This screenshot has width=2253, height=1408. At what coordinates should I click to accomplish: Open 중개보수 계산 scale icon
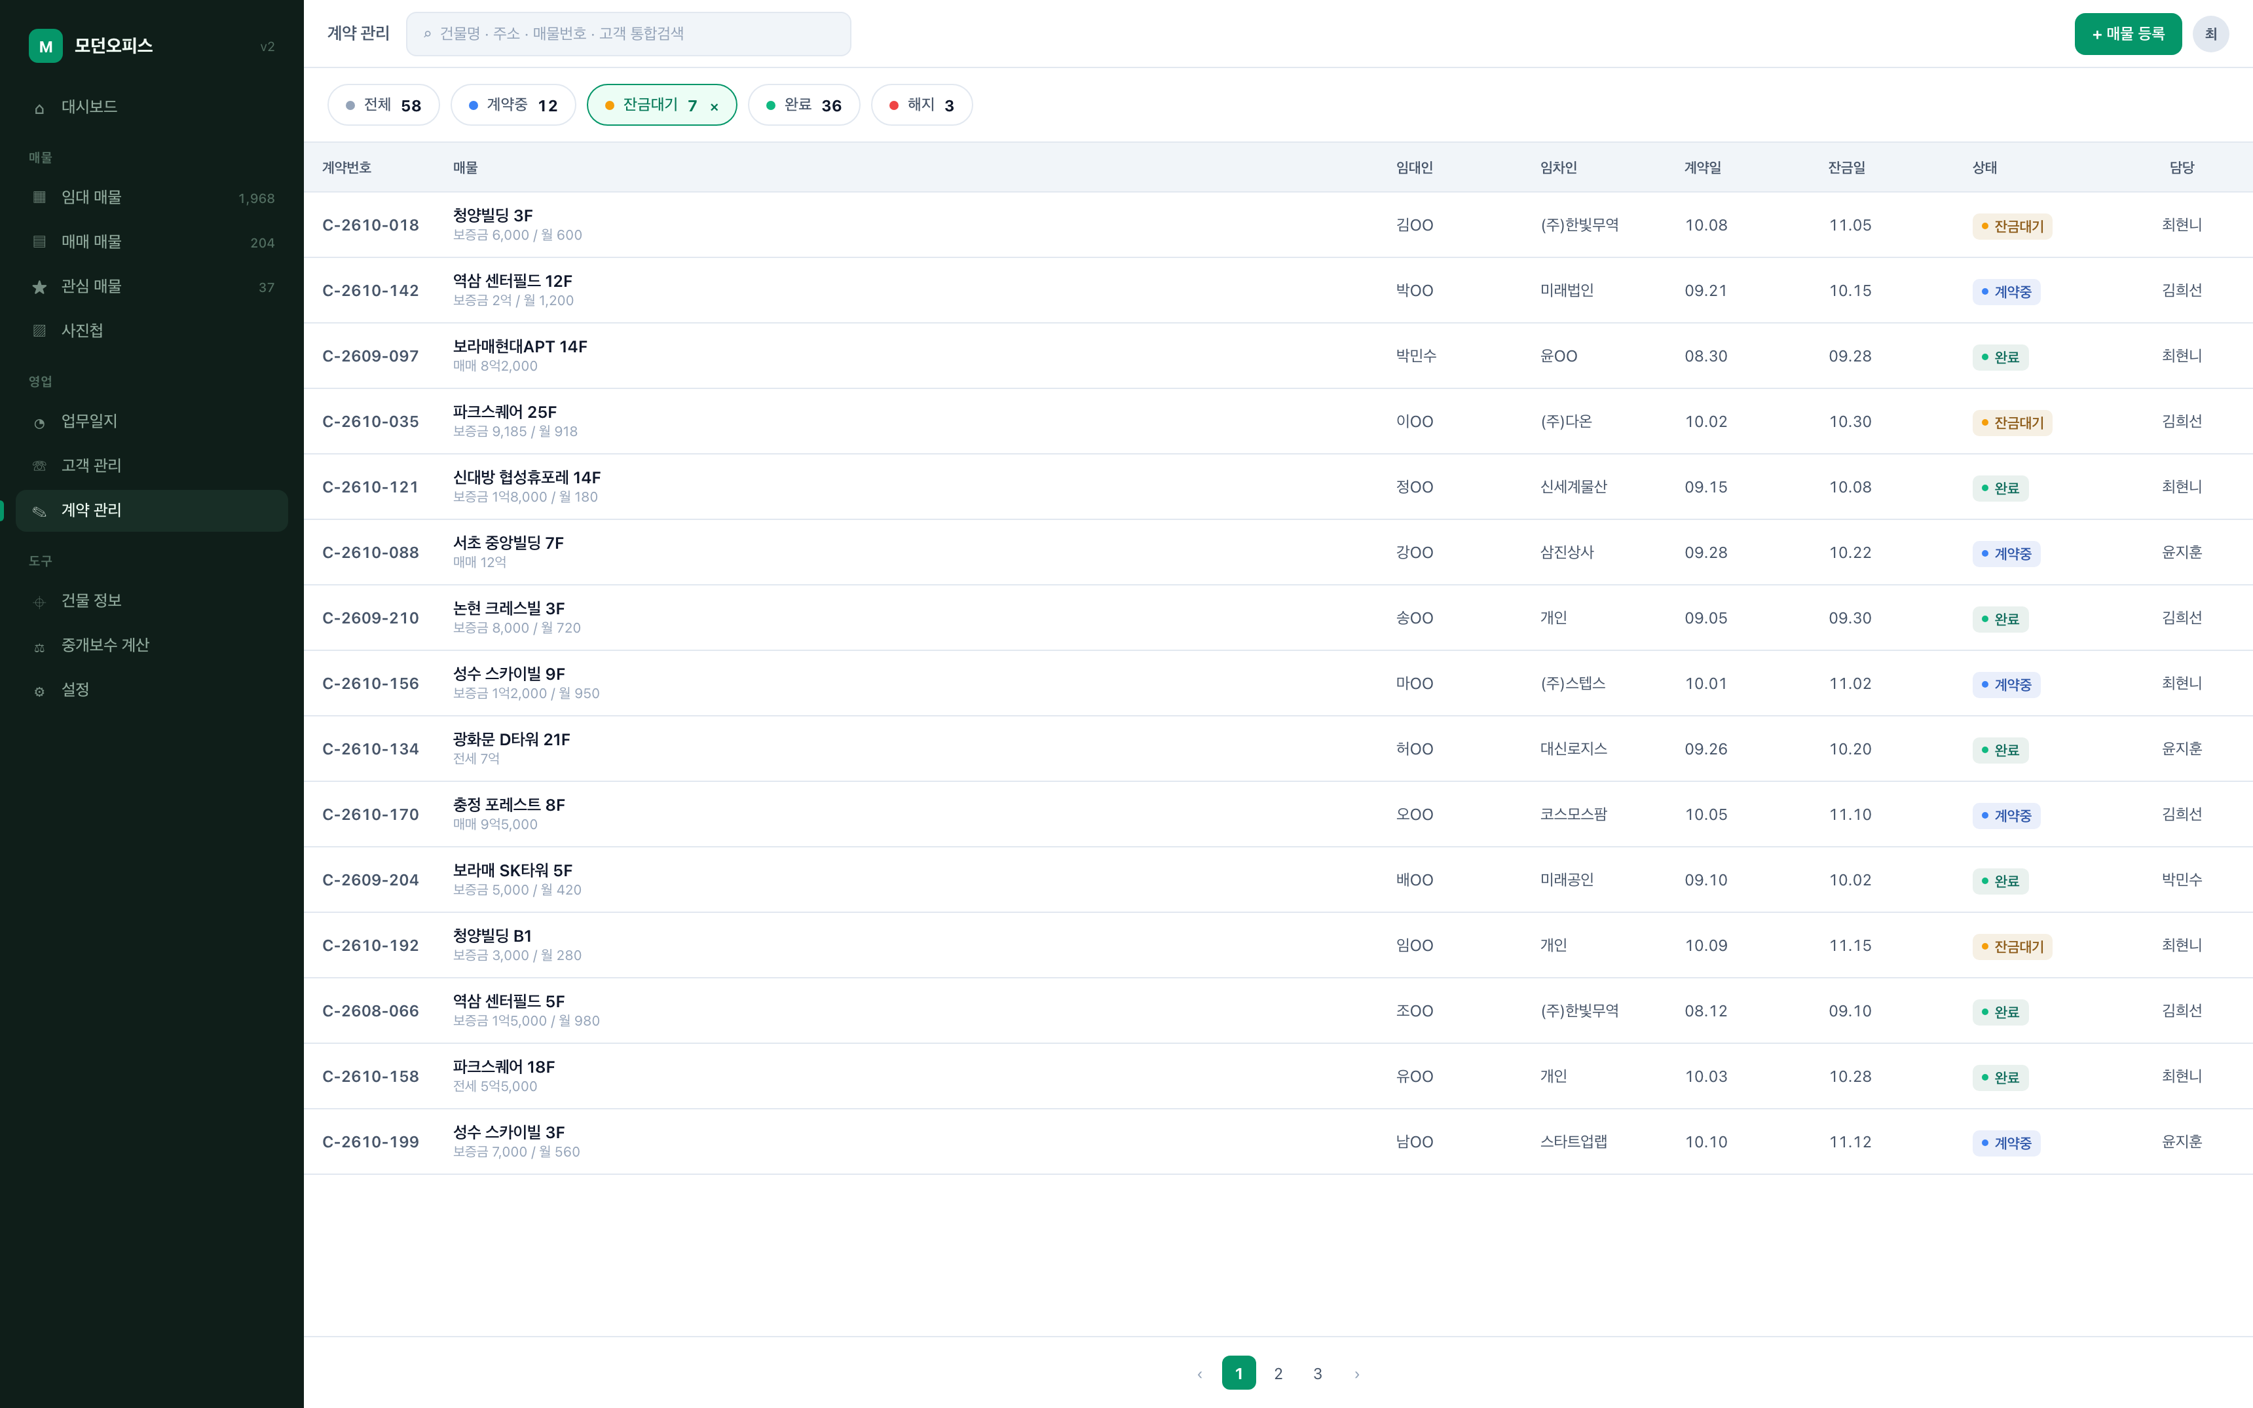pyautogui.click(x=39, y=646)
